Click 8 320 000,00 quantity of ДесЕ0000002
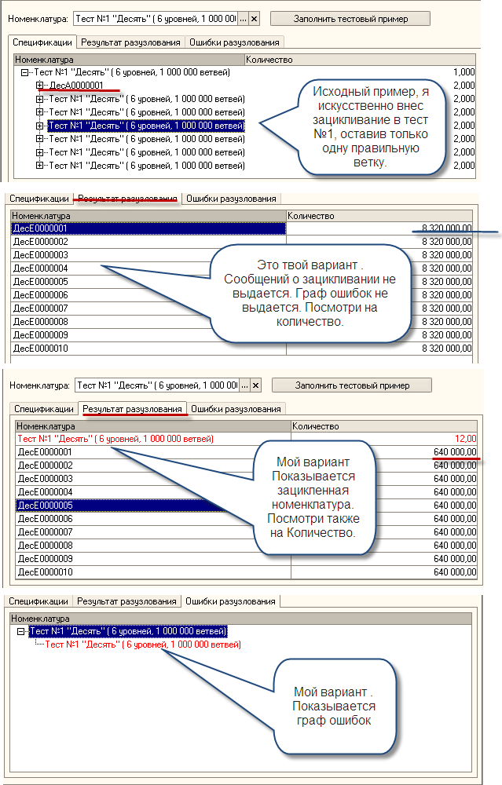The width and height of the screenshot is (502, 785). point(379,242)
